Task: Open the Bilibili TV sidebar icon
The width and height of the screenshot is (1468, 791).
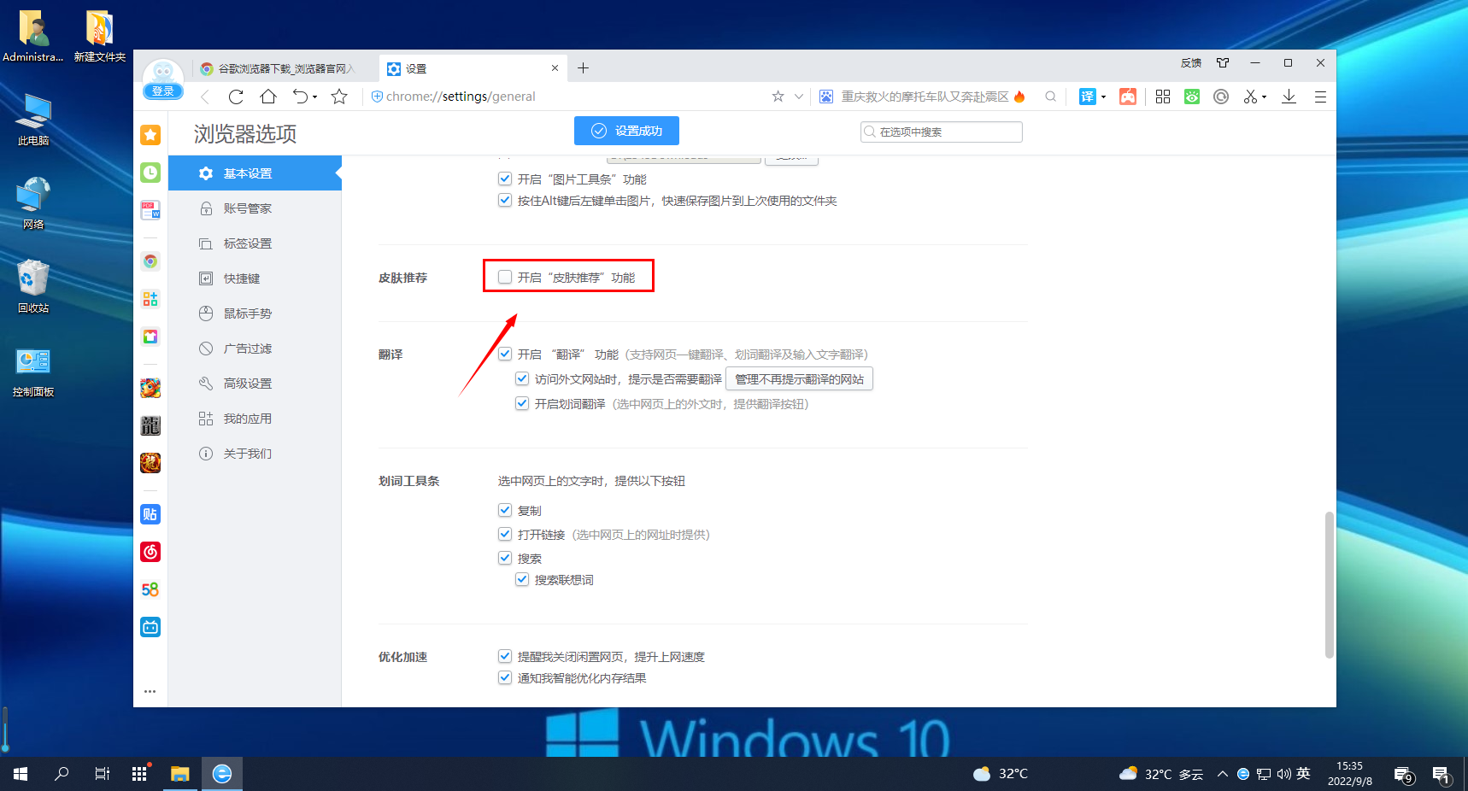Action: click(x=150, y=627)
